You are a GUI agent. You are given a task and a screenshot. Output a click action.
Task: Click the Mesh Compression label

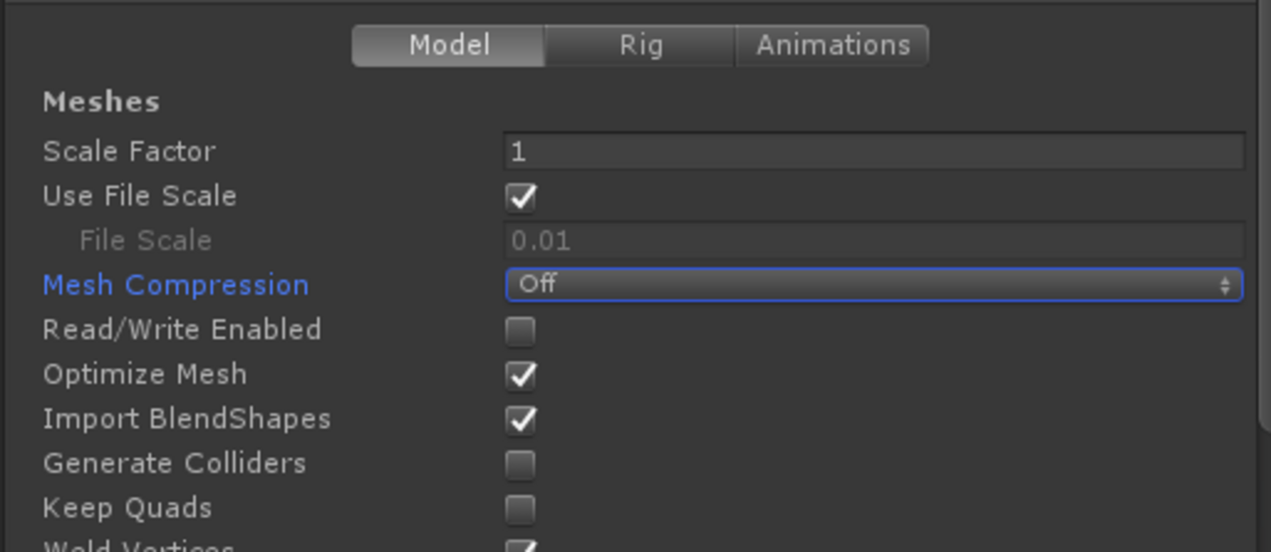[x=176, y=285]
